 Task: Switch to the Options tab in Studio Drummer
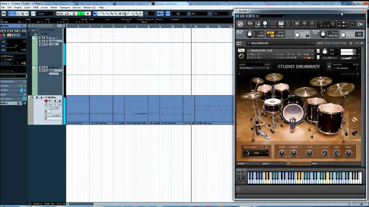pos(273,164)
